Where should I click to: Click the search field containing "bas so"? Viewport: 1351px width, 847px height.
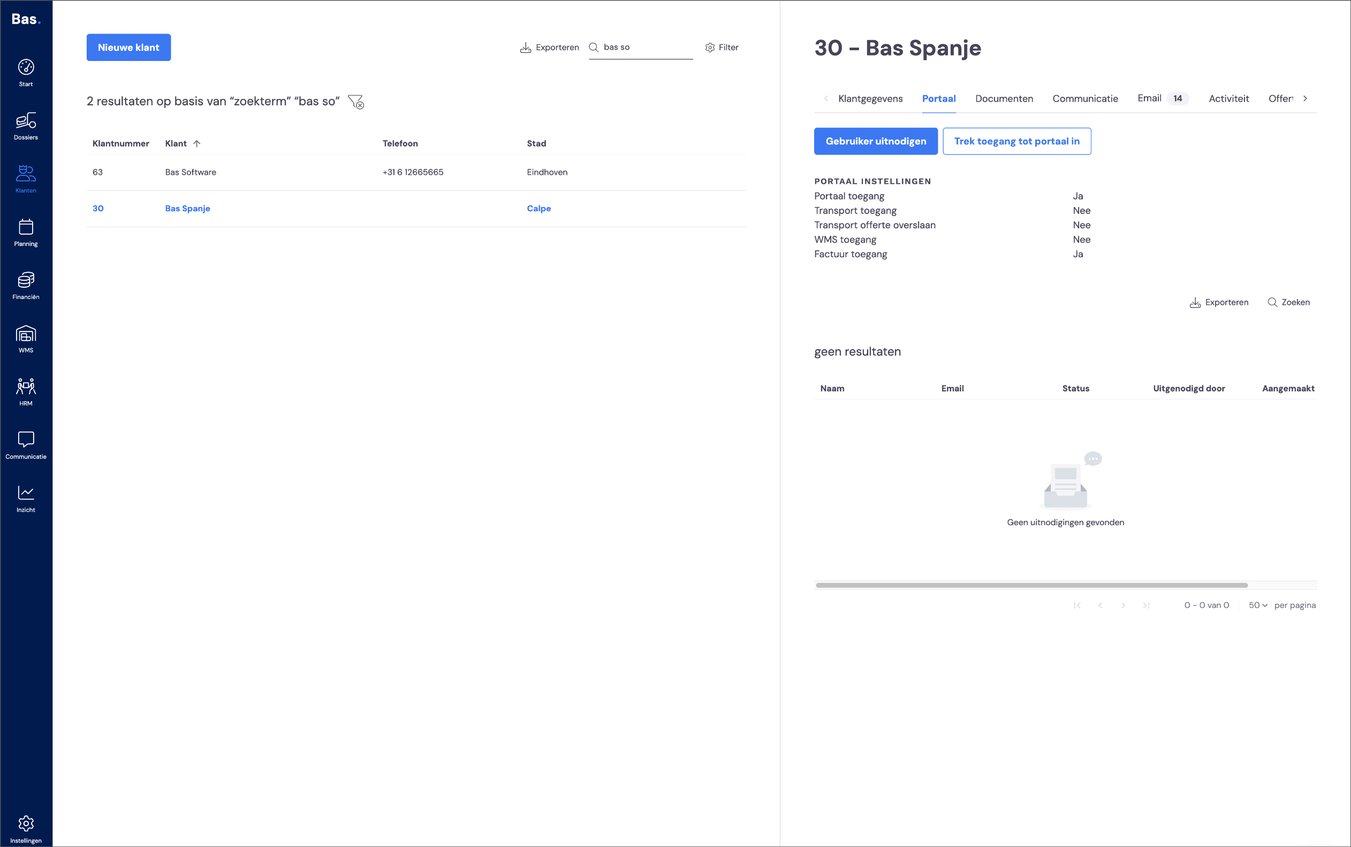[x=640, y=48]
